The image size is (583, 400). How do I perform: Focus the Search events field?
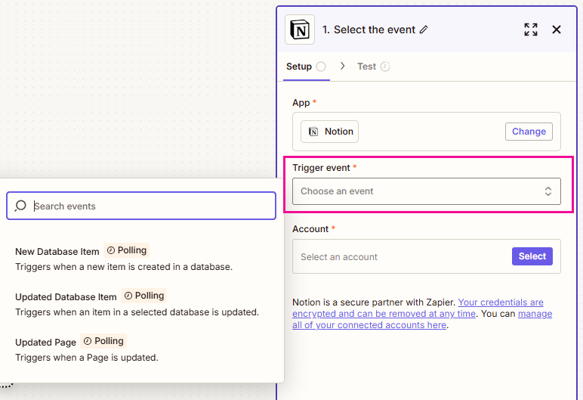(151, 206)
